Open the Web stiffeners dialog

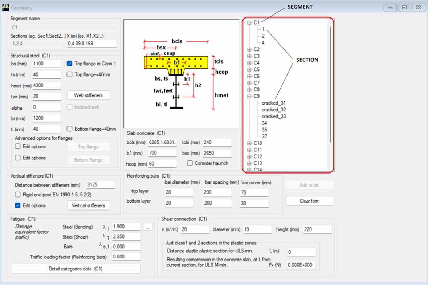tap(89, 95)
